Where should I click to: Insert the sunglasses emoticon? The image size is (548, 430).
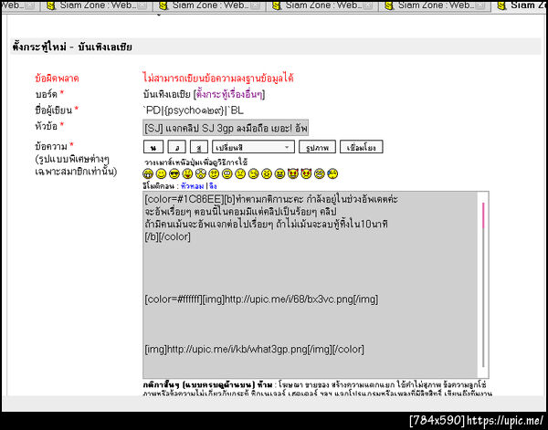pyautogui.click(x=174, y=173)
